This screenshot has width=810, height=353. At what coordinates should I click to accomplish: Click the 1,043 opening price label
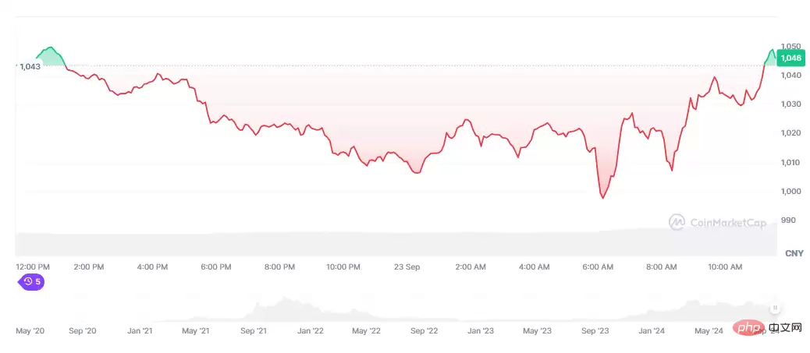point(29,66)
